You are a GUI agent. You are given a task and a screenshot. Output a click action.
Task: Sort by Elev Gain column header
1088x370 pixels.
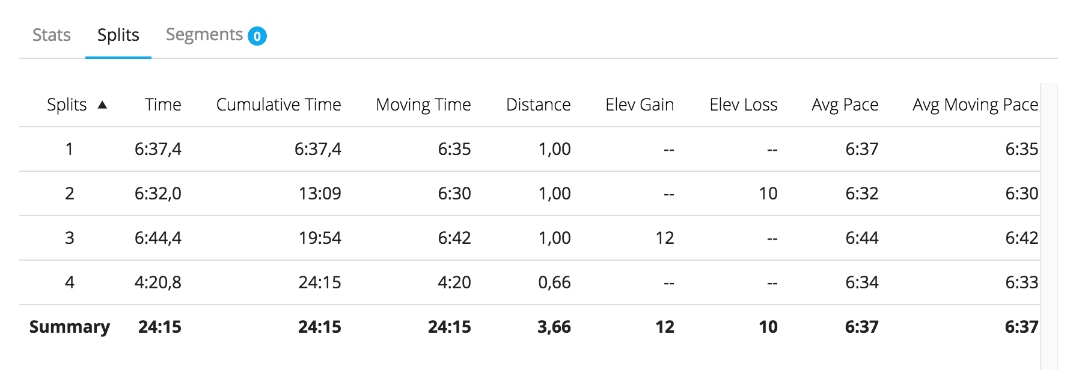(640, 105)
